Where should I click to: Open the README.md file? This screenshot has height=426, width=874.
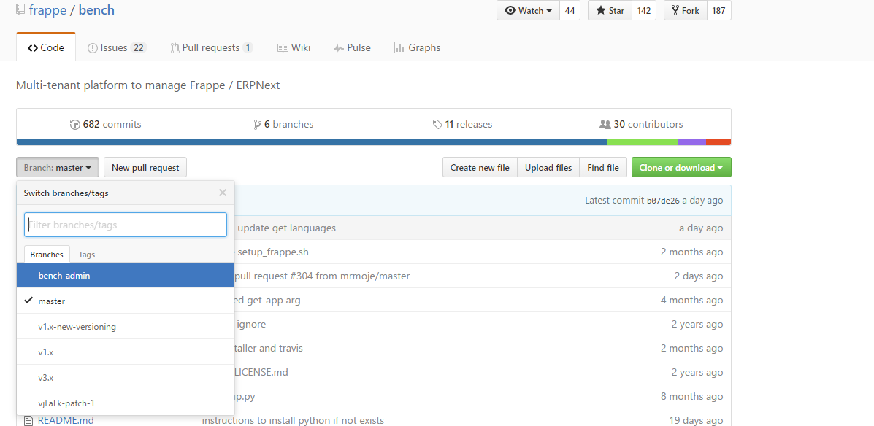click(66, 420)
